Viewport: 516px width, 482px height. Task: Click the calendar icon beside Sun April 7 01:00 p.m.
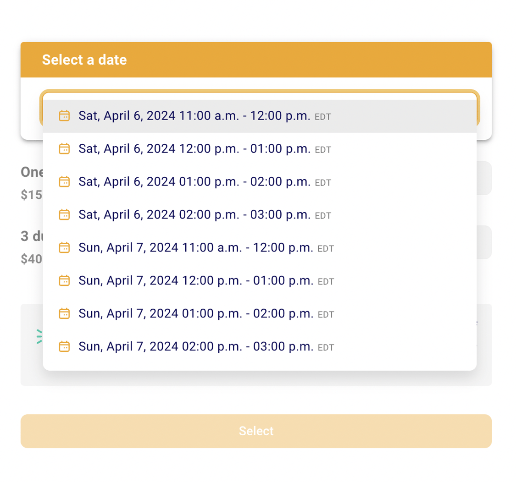65,313
